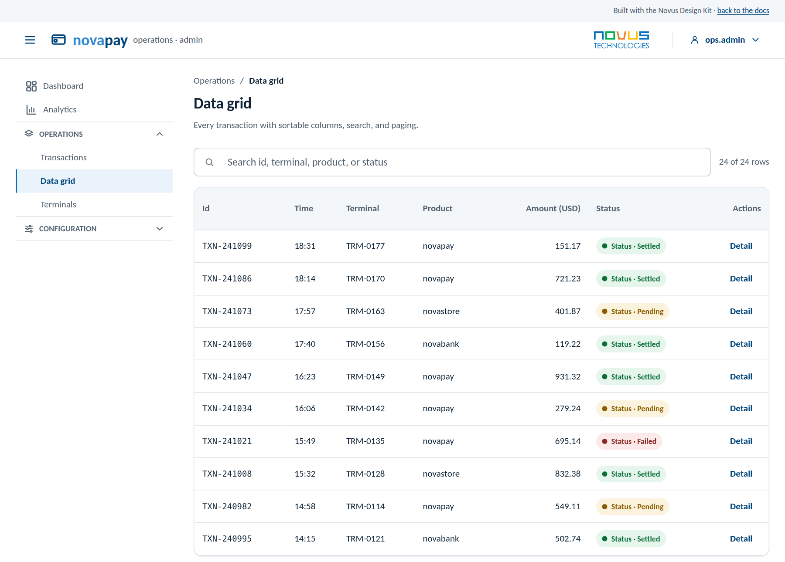
Task: Open Detail for TXN-241073
Action: pos(741,311)
